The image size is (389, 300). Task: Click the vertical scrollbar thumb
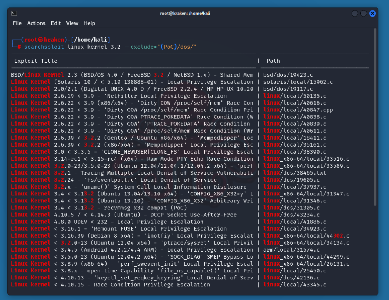tap(375, 117)
